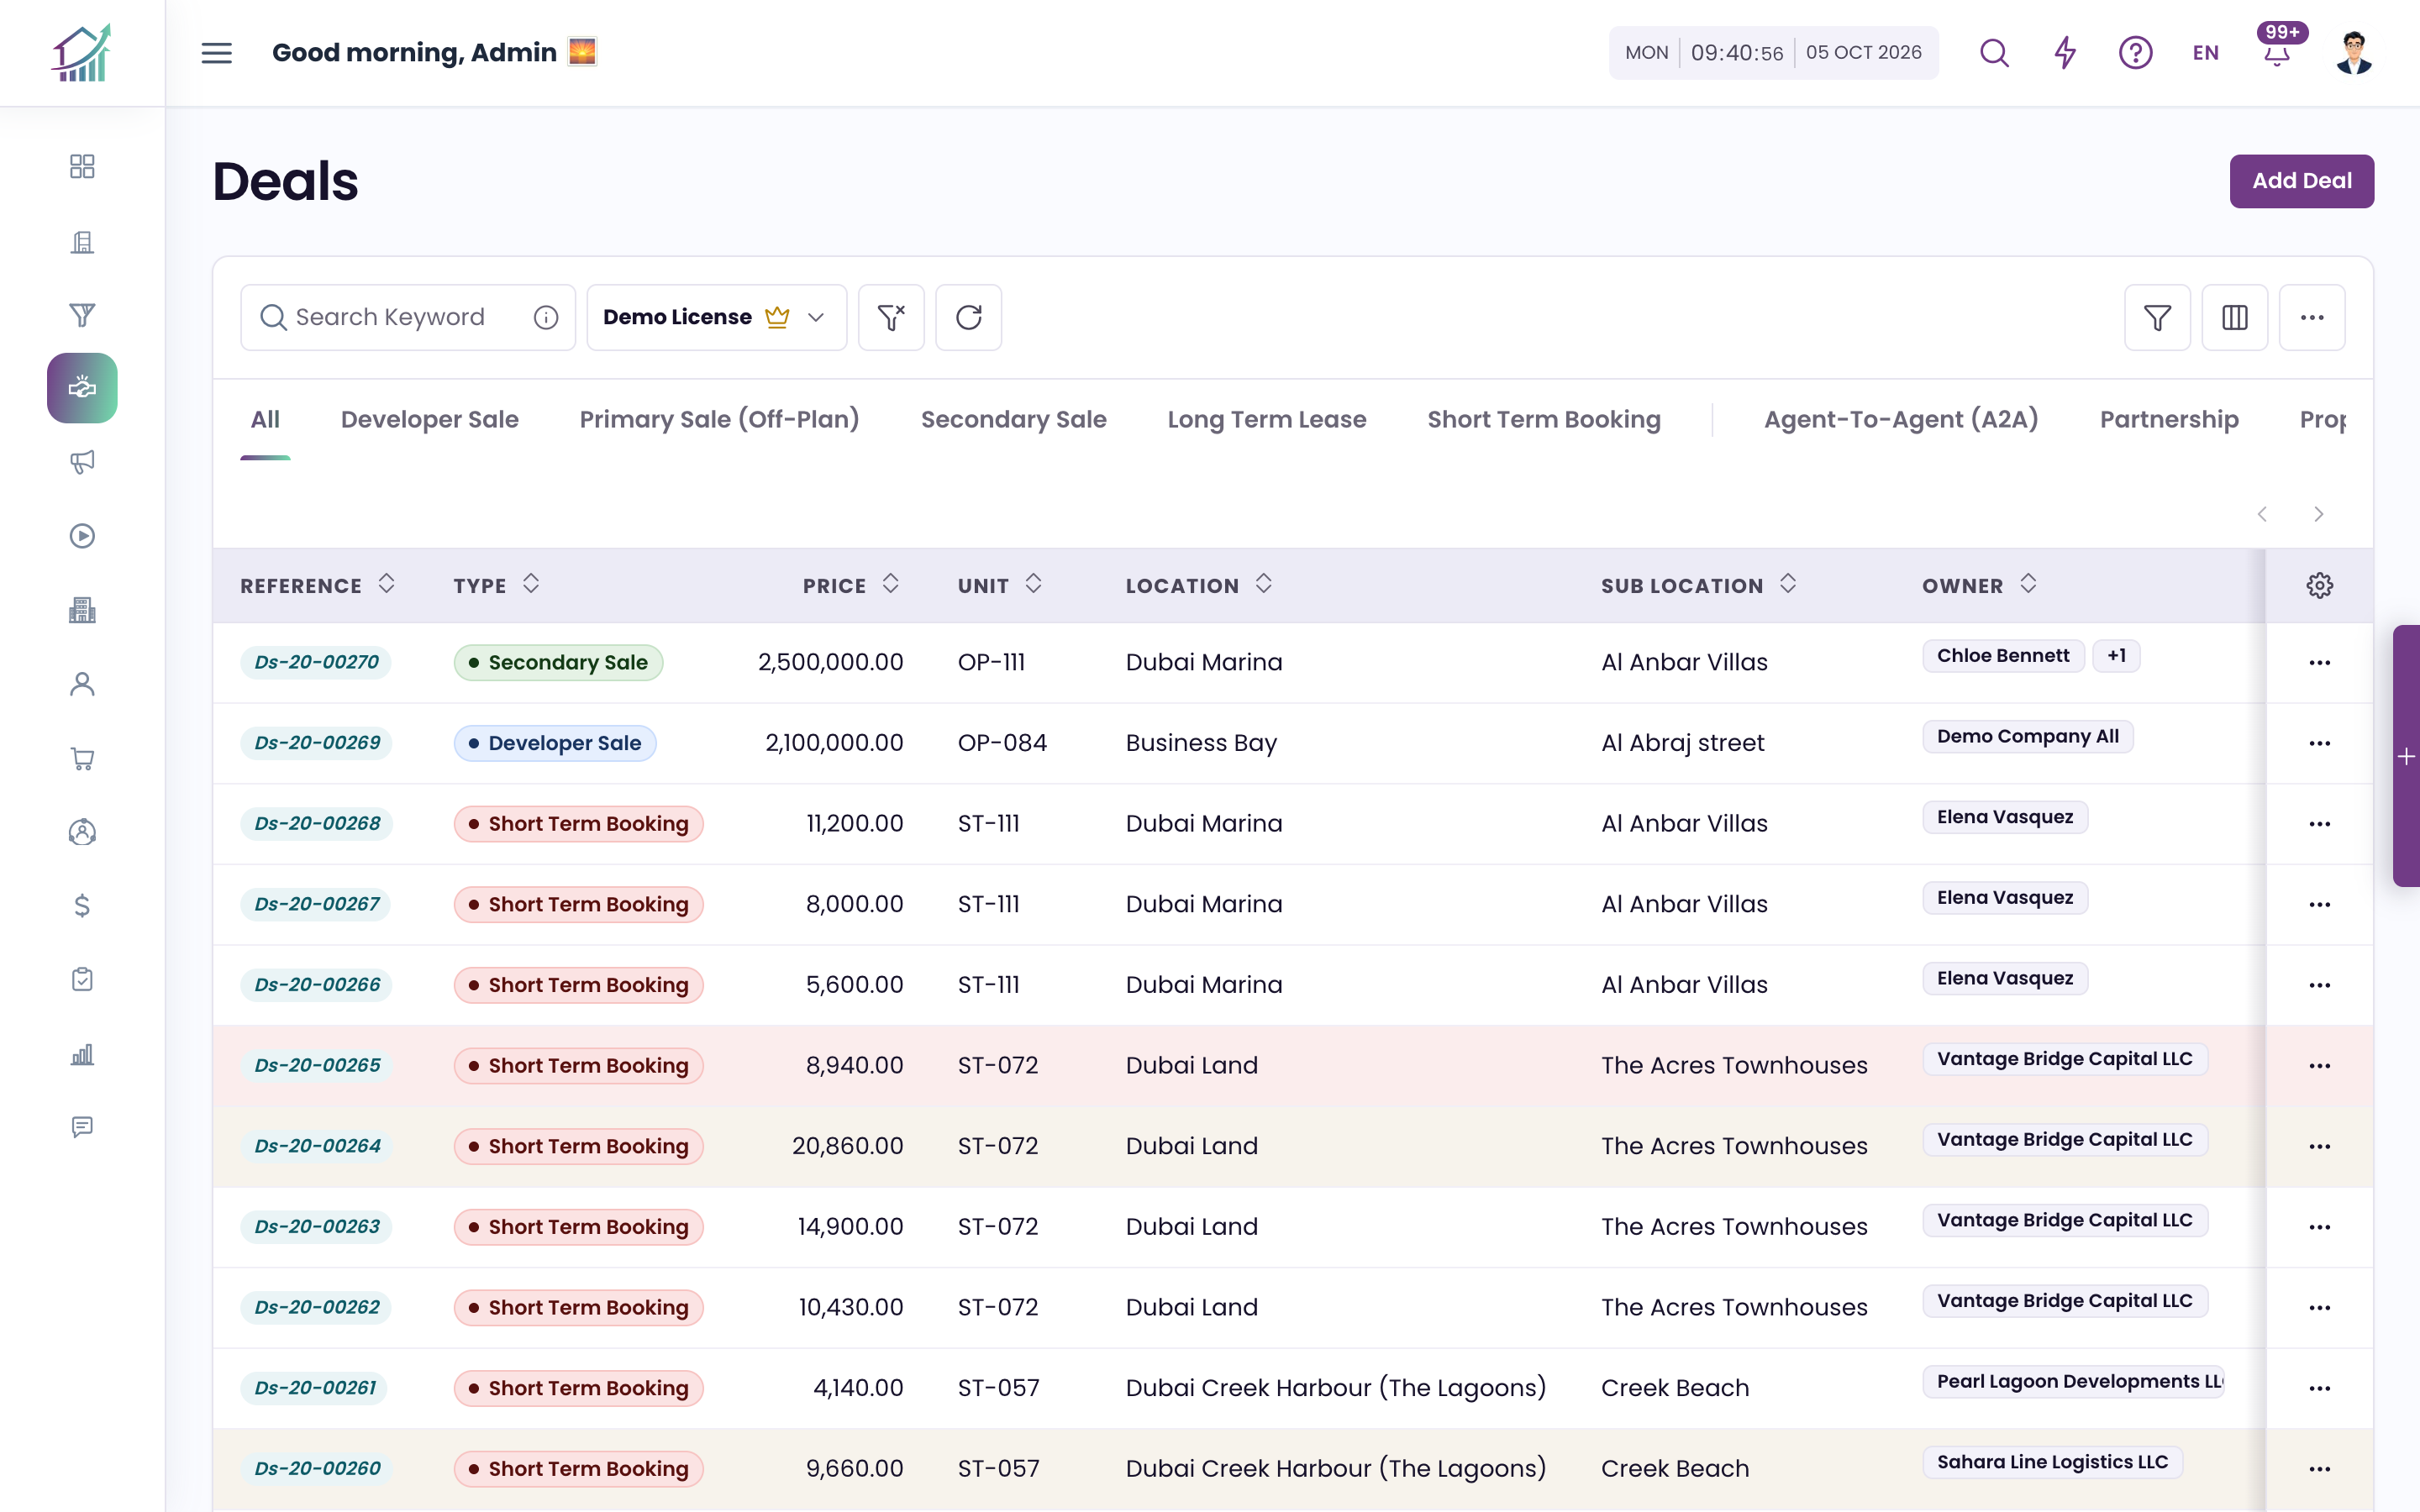Open the company buildings sidebar icon
This screenshot has width=2420, height=1512.
tap(82, 610)
